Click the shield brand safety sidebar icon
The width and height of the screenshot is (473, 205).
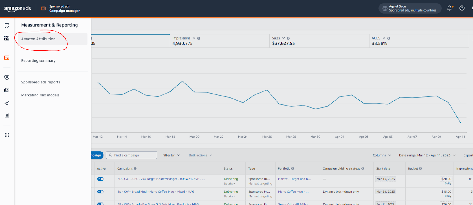click(7, 77)
